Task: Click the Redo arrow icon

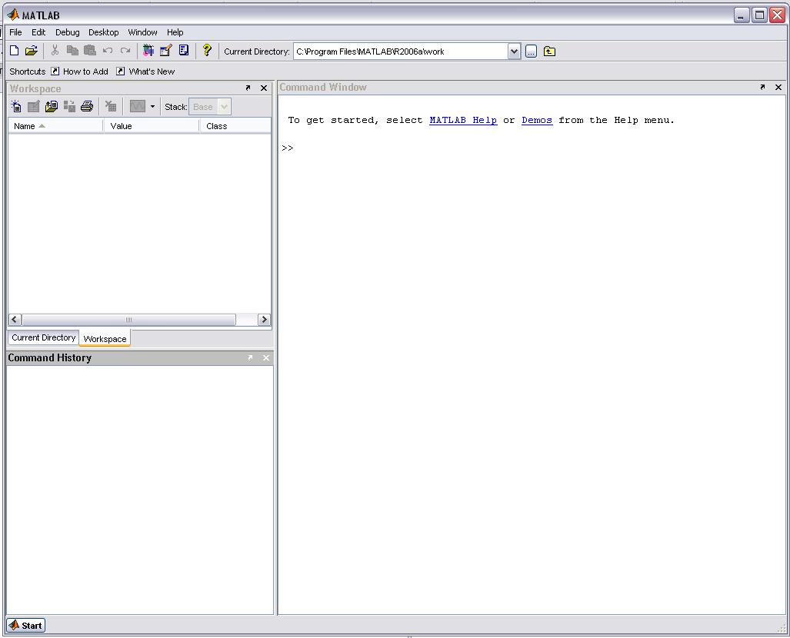Action: click(125, 51)
